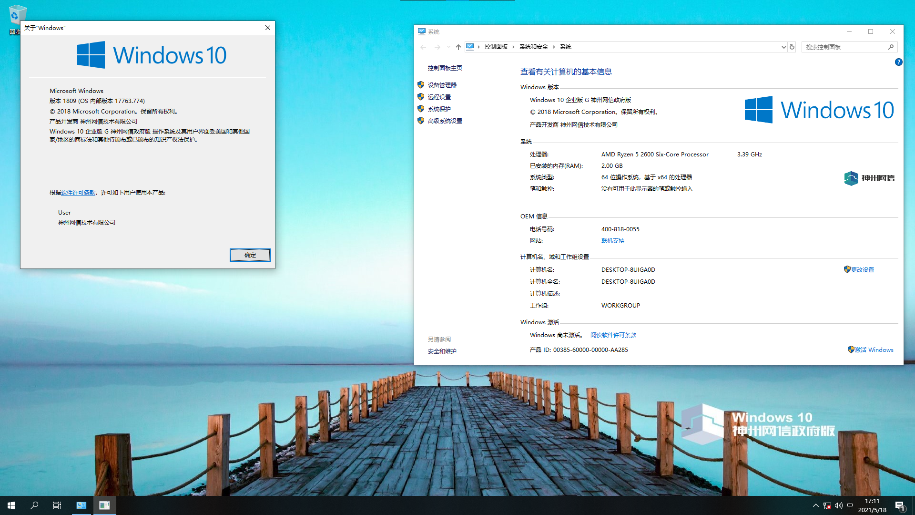Refresh the System window address bar
Screen dimensions: 915x515
click(792, 47)
